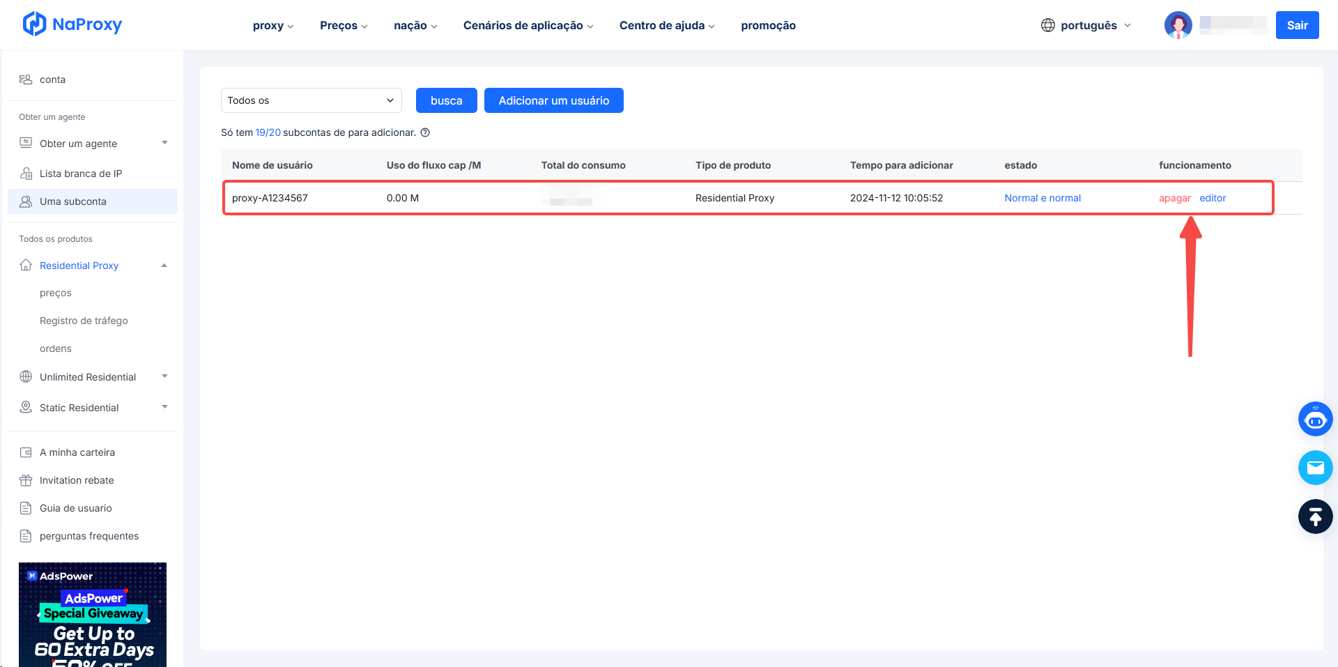This screenshot has width=1338, height=667.
Task: Open the email contact floating button
Action: 1316,468
